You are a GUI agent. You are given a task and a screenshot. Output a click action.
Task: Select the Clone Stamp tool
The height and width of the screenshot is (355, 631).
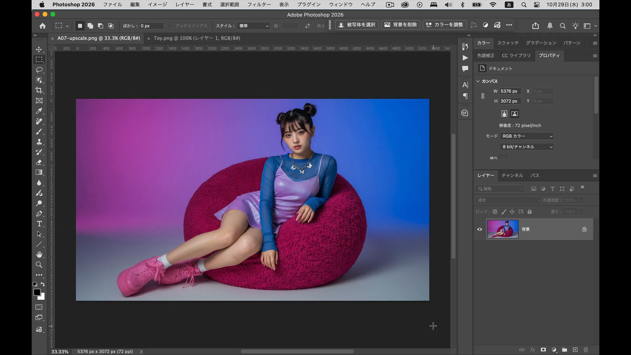[39, 142]
